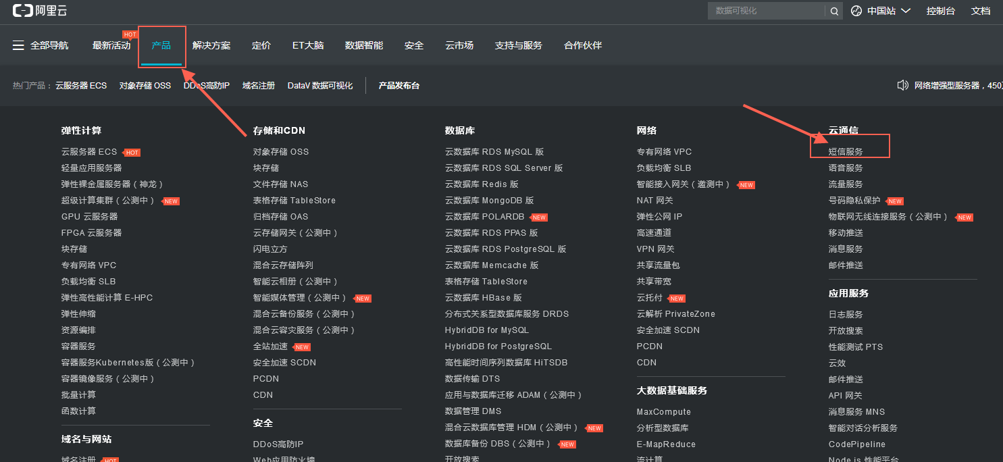Open 全站加速 link

[270, 346]
